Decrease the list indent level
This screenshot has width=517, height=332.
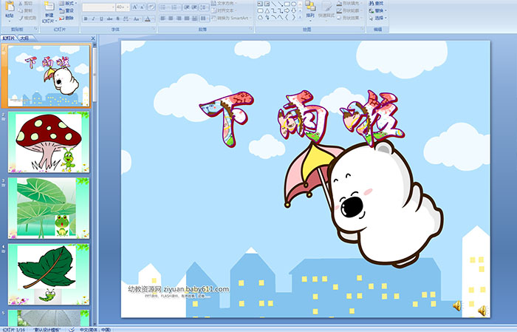(187, 7)
